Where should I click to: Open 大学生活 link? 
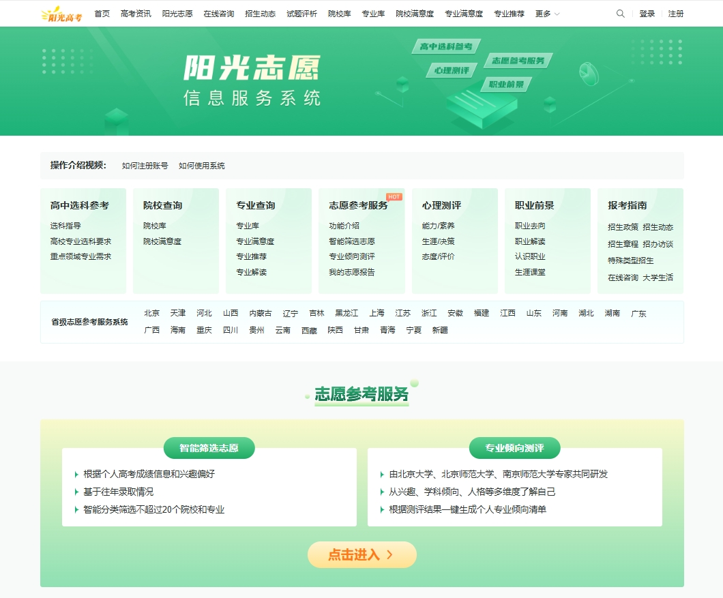point(658,278)
